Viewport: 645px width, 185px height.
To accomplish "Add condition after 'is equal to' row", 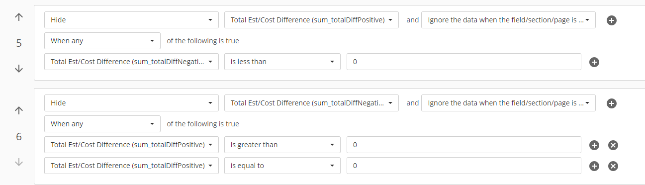I will [594, 166].
